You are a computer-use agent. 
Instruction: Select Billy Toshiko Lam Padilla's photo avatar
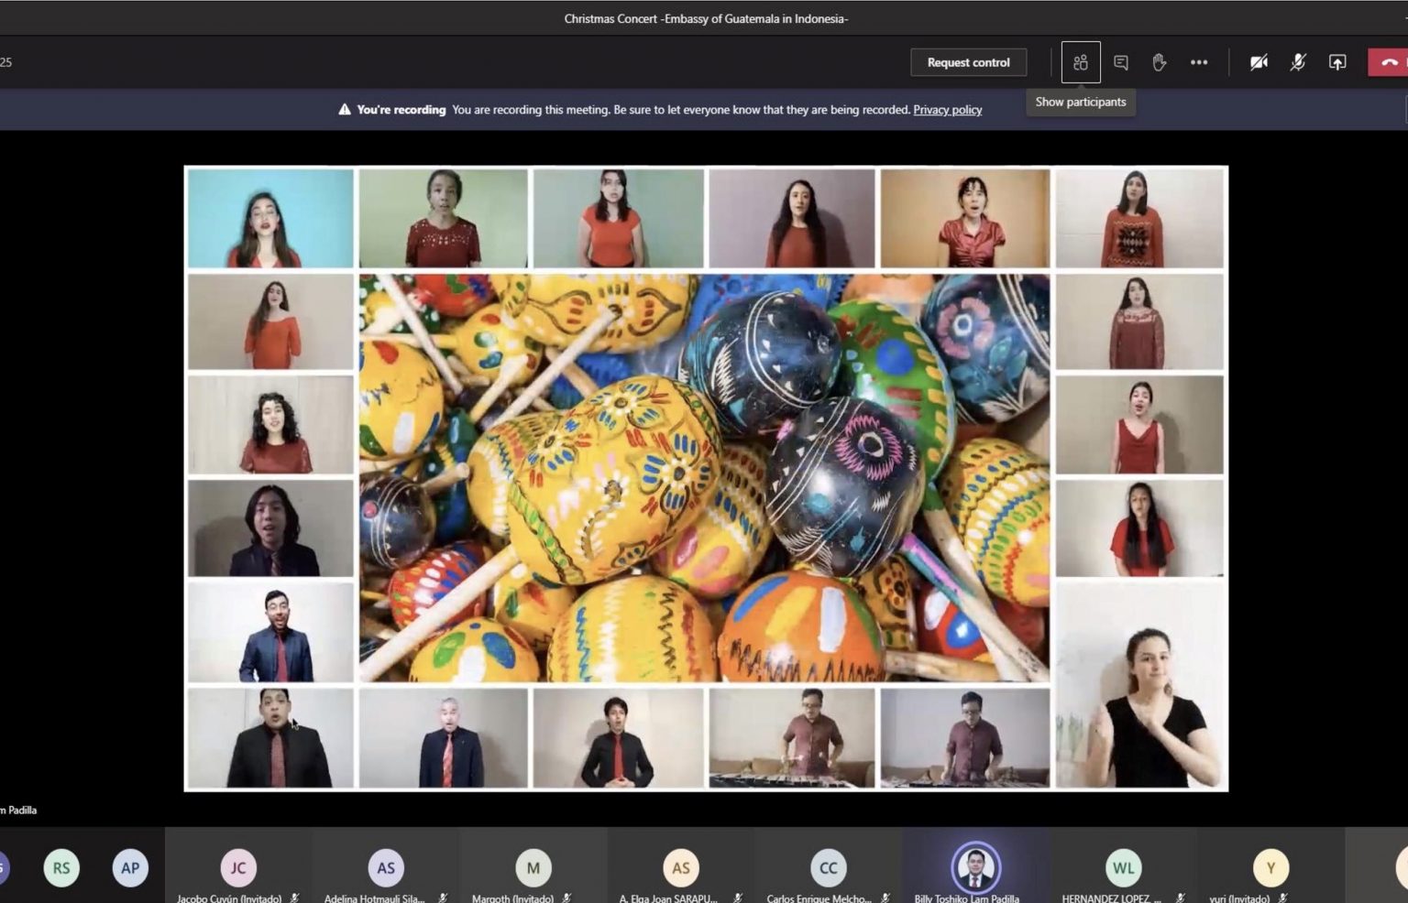975,867
